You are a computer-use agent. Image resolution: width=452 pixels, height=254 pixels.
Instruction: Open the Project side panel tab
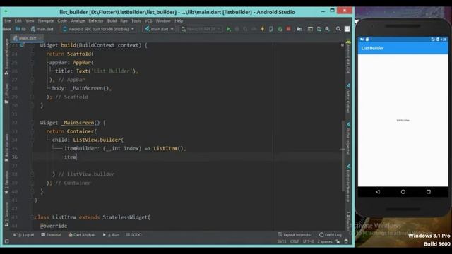[6, 94]
